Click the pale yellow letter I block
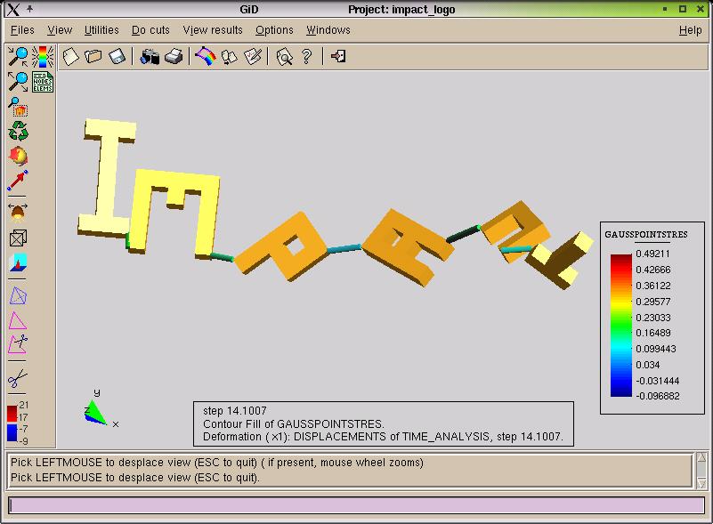713x524 pixels. pyautogui.click(x=108, y=178)
